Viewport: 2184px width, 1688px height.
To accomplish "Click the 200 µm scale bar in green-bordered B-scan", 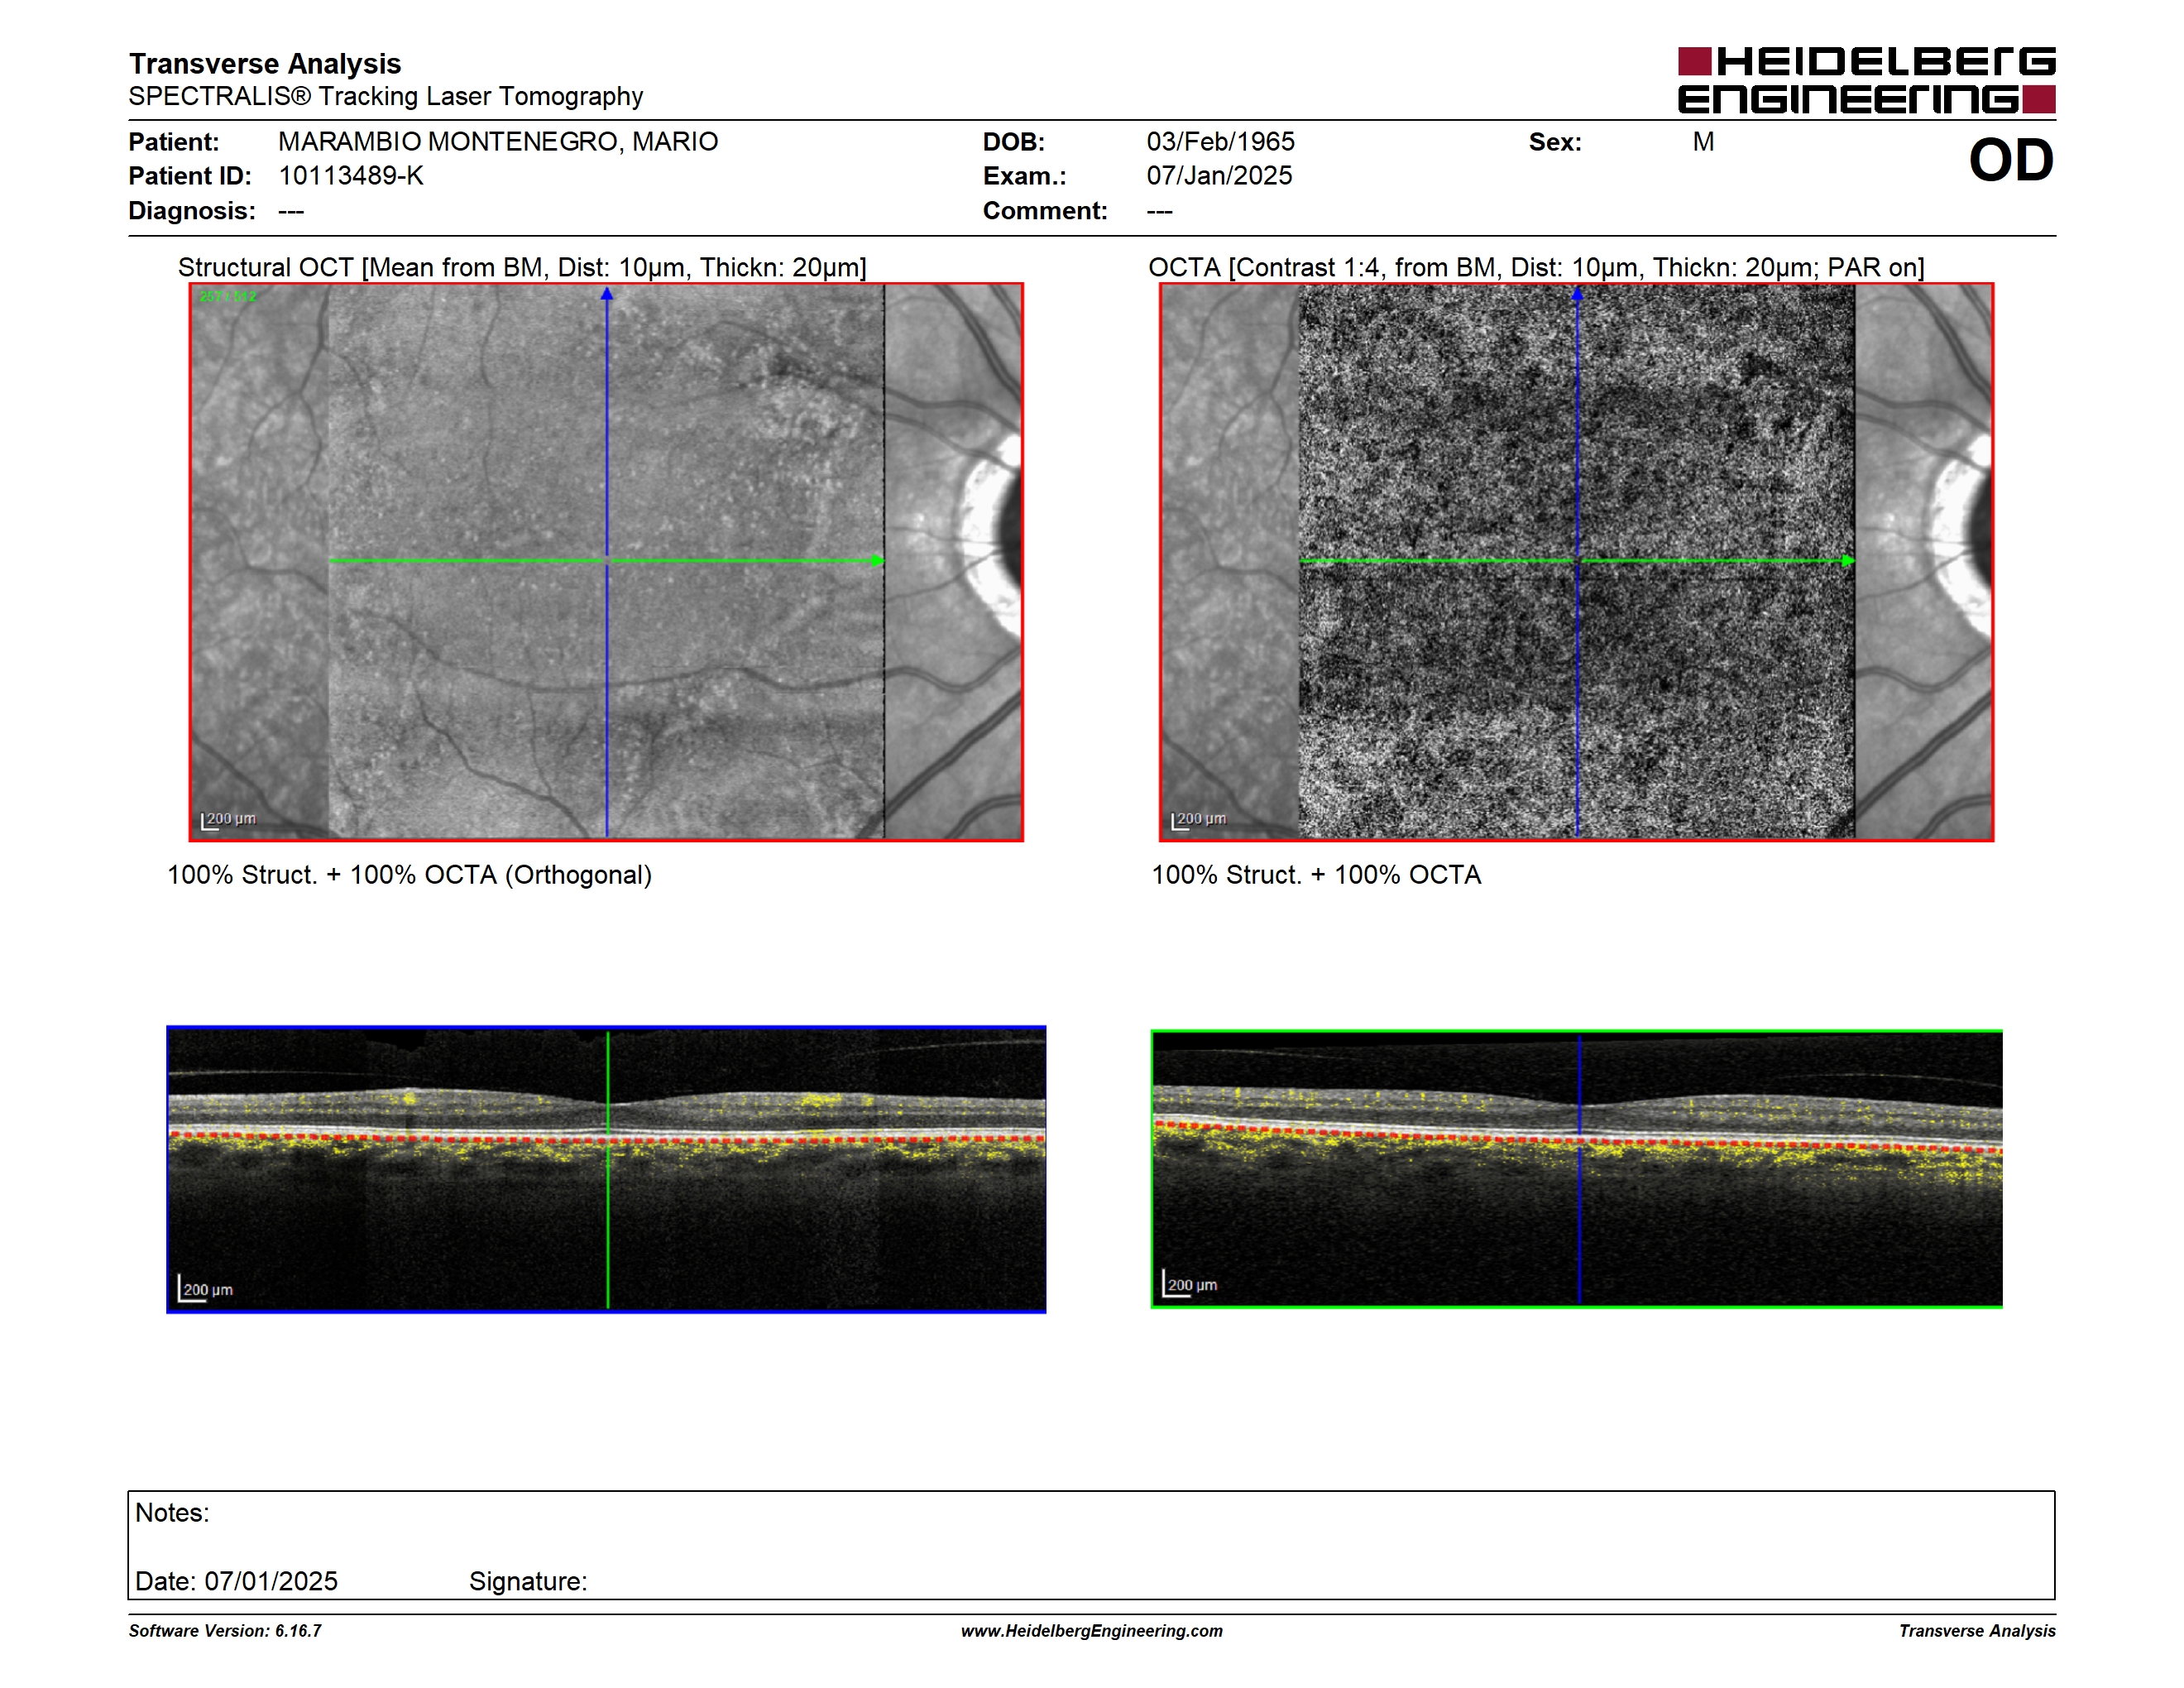I will pos(1190,1284).
